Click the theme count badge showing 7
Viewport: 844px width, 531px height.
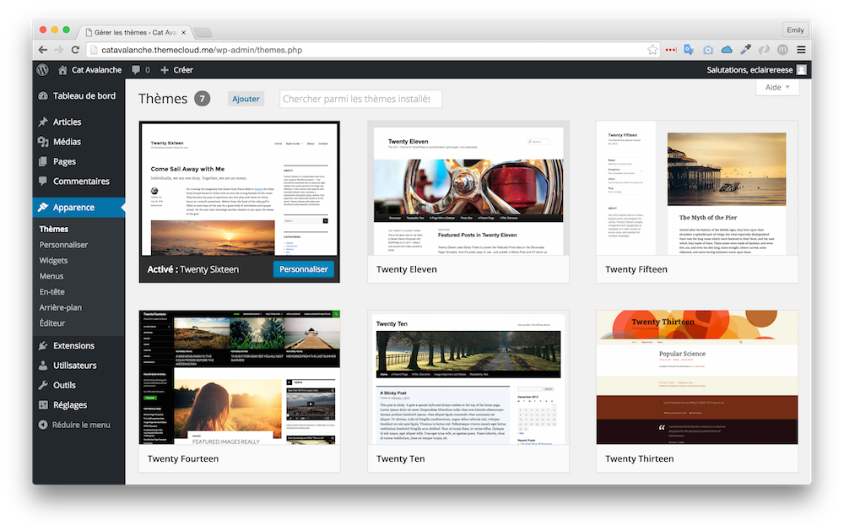click(x=203, y=99)
